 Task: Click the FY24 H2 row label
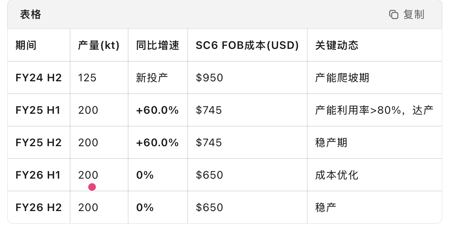[x=39, y=78]
